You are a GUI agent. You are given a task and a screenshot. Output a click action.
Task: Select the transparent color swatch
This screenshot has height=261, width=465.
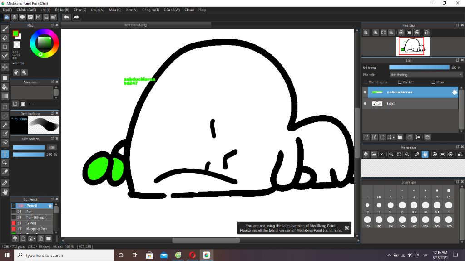click(x=17, y=45)
